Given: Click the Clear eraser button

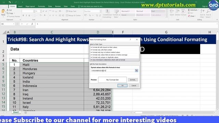Looking at the screenshot, I should [192, 16].
